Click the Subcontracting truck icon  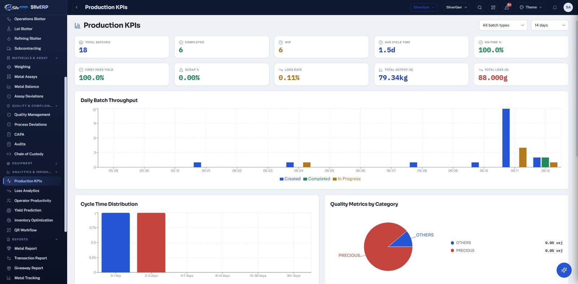point(9,48)
